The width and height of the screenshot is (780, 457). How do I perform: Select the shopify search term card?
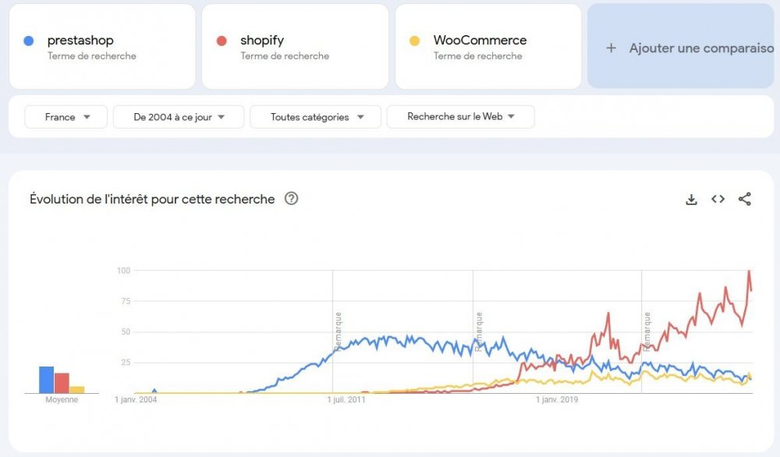click(x=294, y=45)
